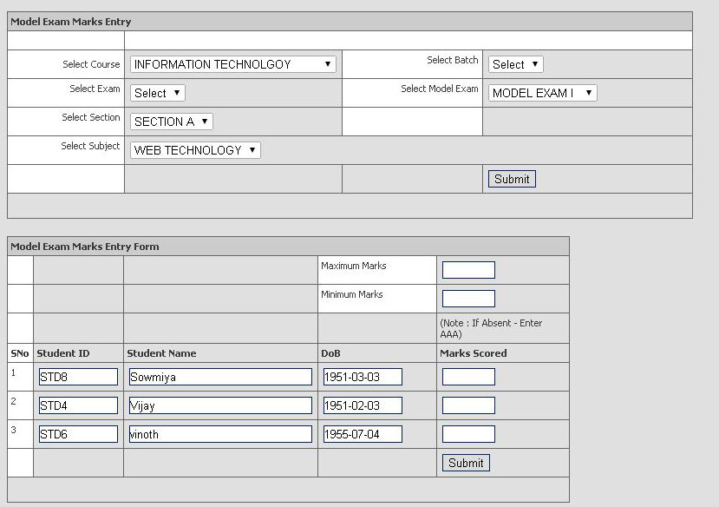The width and height of the screenshot is (719, 507).
Task: Click the Marks Scored field for Vijay
Action: click(468, 405)
